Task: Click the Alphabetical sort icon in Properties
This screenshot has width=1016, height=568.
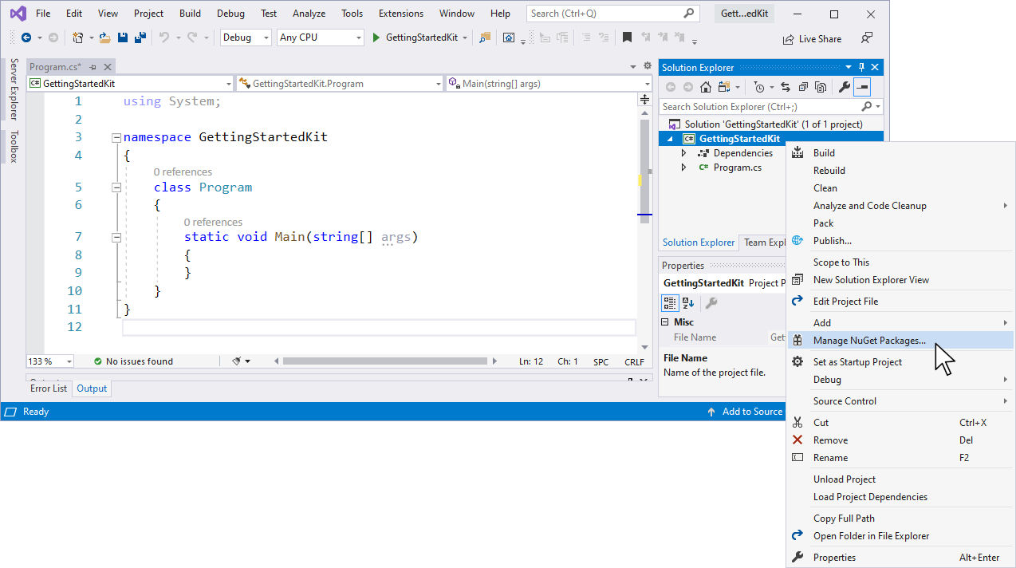Action: tap(687, 302)
